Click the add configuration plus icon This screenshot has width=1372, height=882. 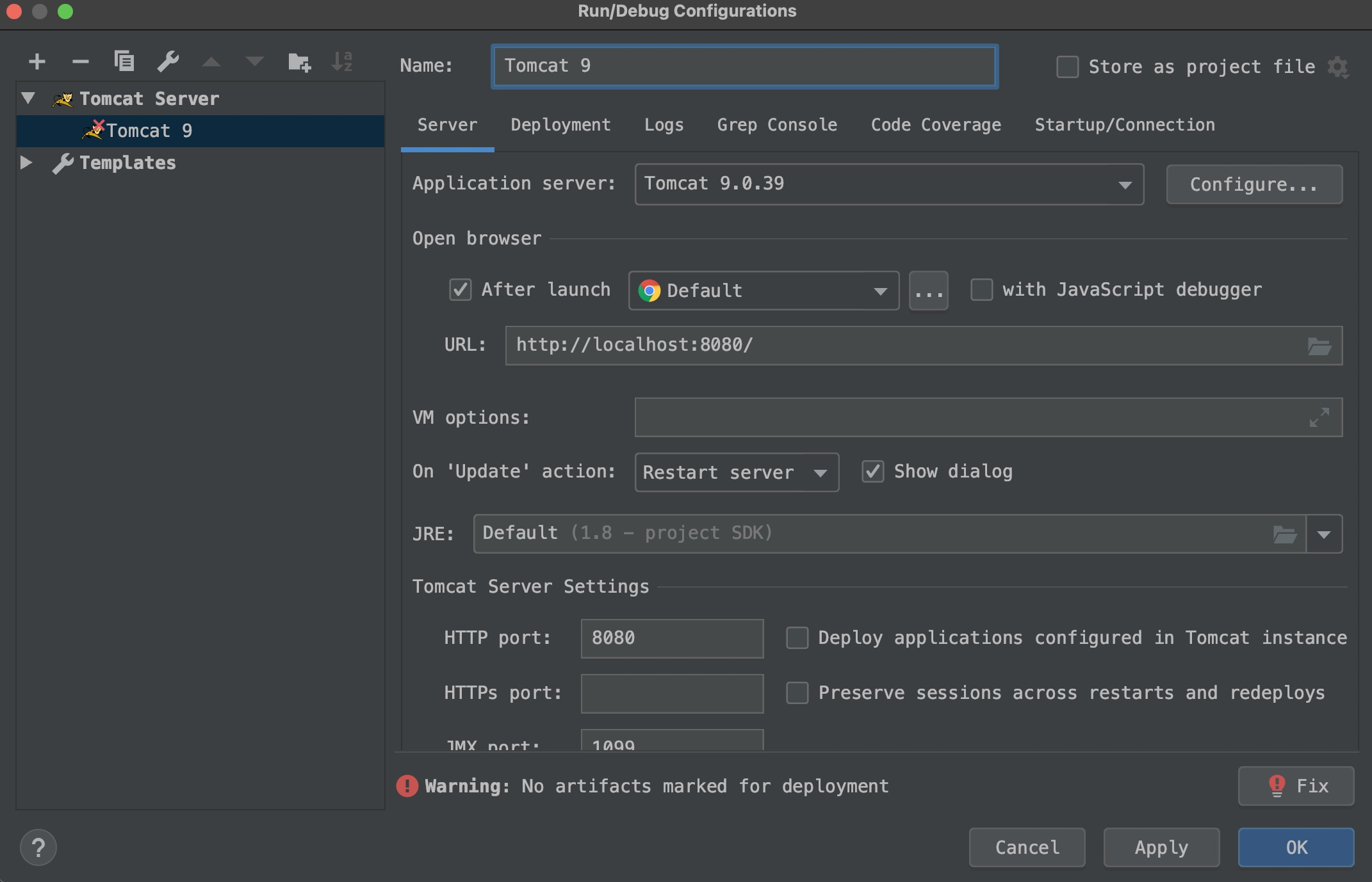pos(36,62)
